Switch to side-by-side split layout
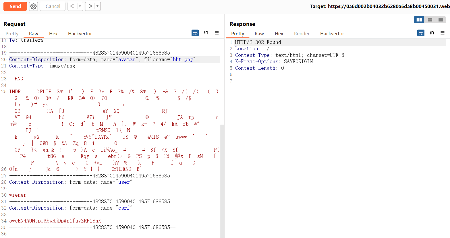450x238 pixels. pos(419,20)
